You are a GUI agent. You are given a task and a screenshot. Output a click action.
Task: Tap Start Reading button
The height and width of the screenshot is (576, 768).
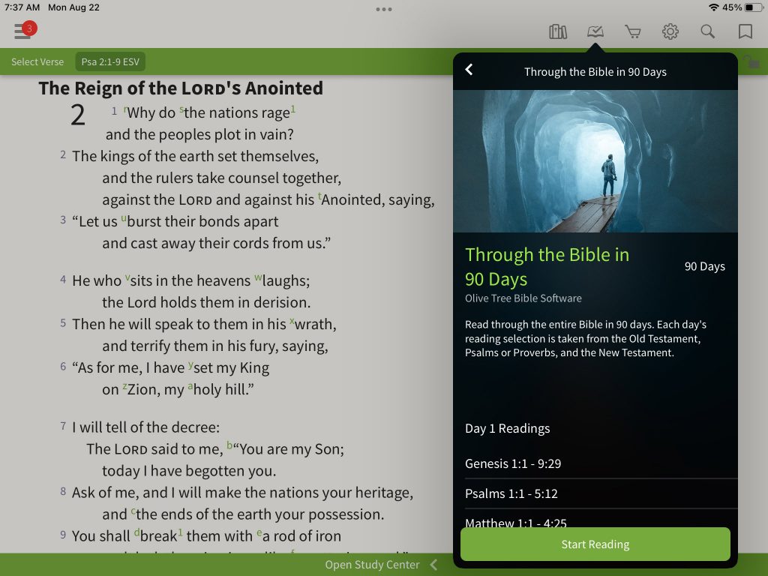pos(595,544)
